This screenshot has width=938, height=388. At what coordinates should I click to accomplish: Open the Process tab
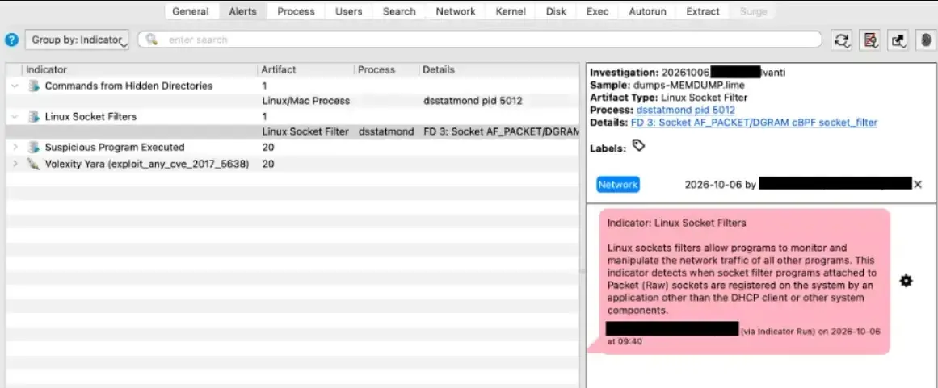click(296, 11)
